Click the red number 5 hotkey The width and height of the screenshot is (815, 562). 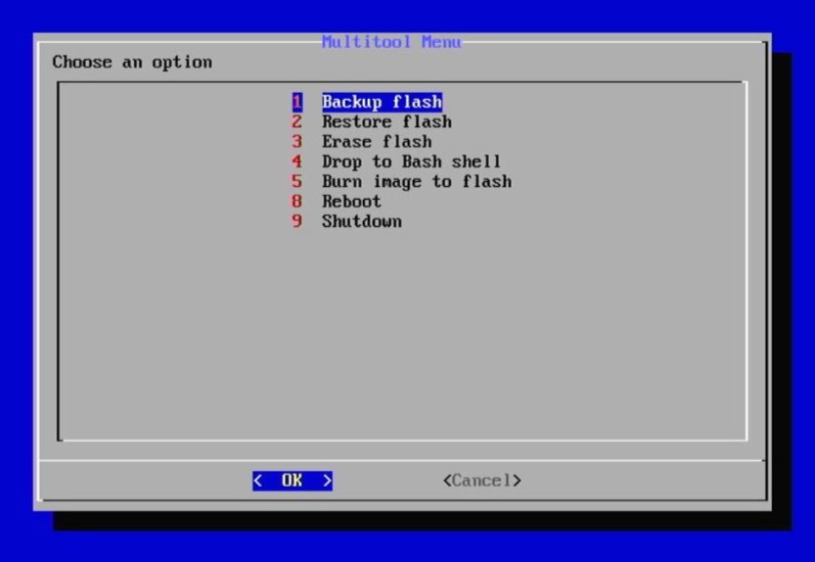click(x=297, y=182)
